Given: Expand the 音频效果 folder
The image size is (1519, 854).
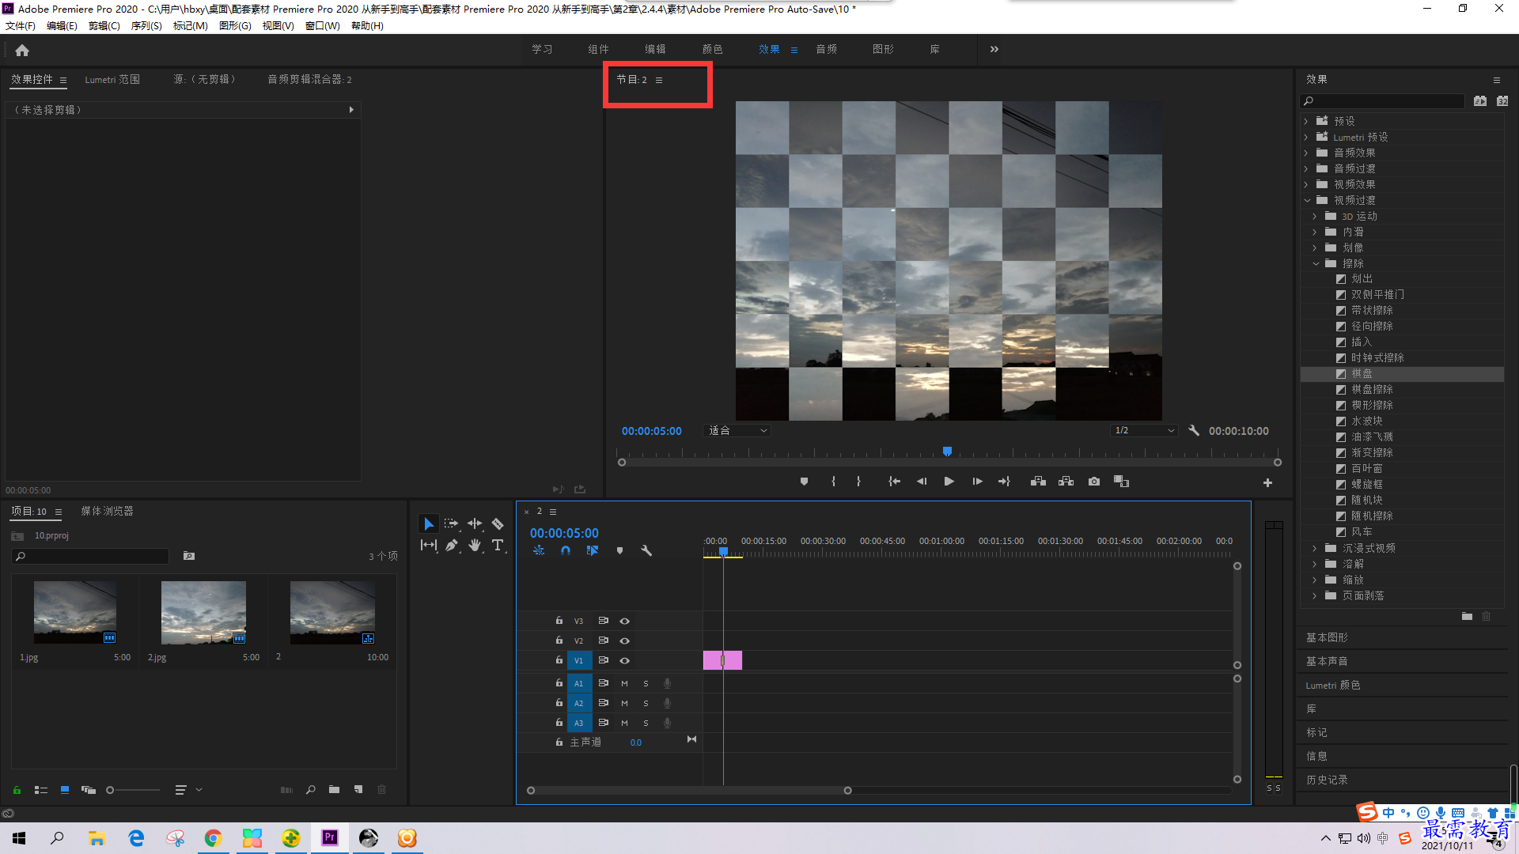Looking at the screenshot, I should point(1306,153).
